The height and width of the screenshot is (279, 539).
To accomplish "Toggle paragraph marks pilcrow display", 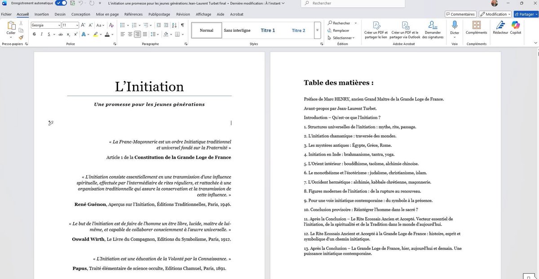I will 182,25.
